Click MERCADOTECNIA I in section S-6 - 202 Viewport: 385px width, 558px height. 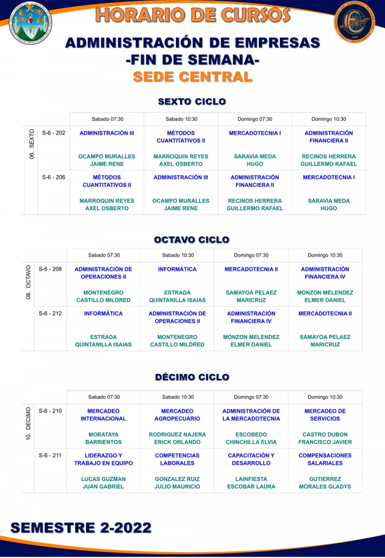click(255, 133)
